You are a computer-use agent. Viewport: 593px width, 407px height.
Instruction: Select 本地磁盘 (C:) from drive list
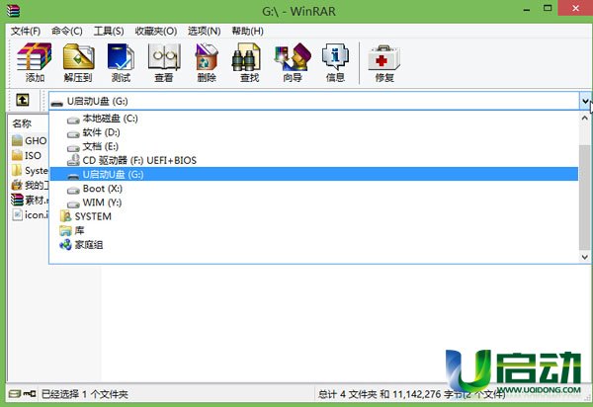[x=314, y=119]
